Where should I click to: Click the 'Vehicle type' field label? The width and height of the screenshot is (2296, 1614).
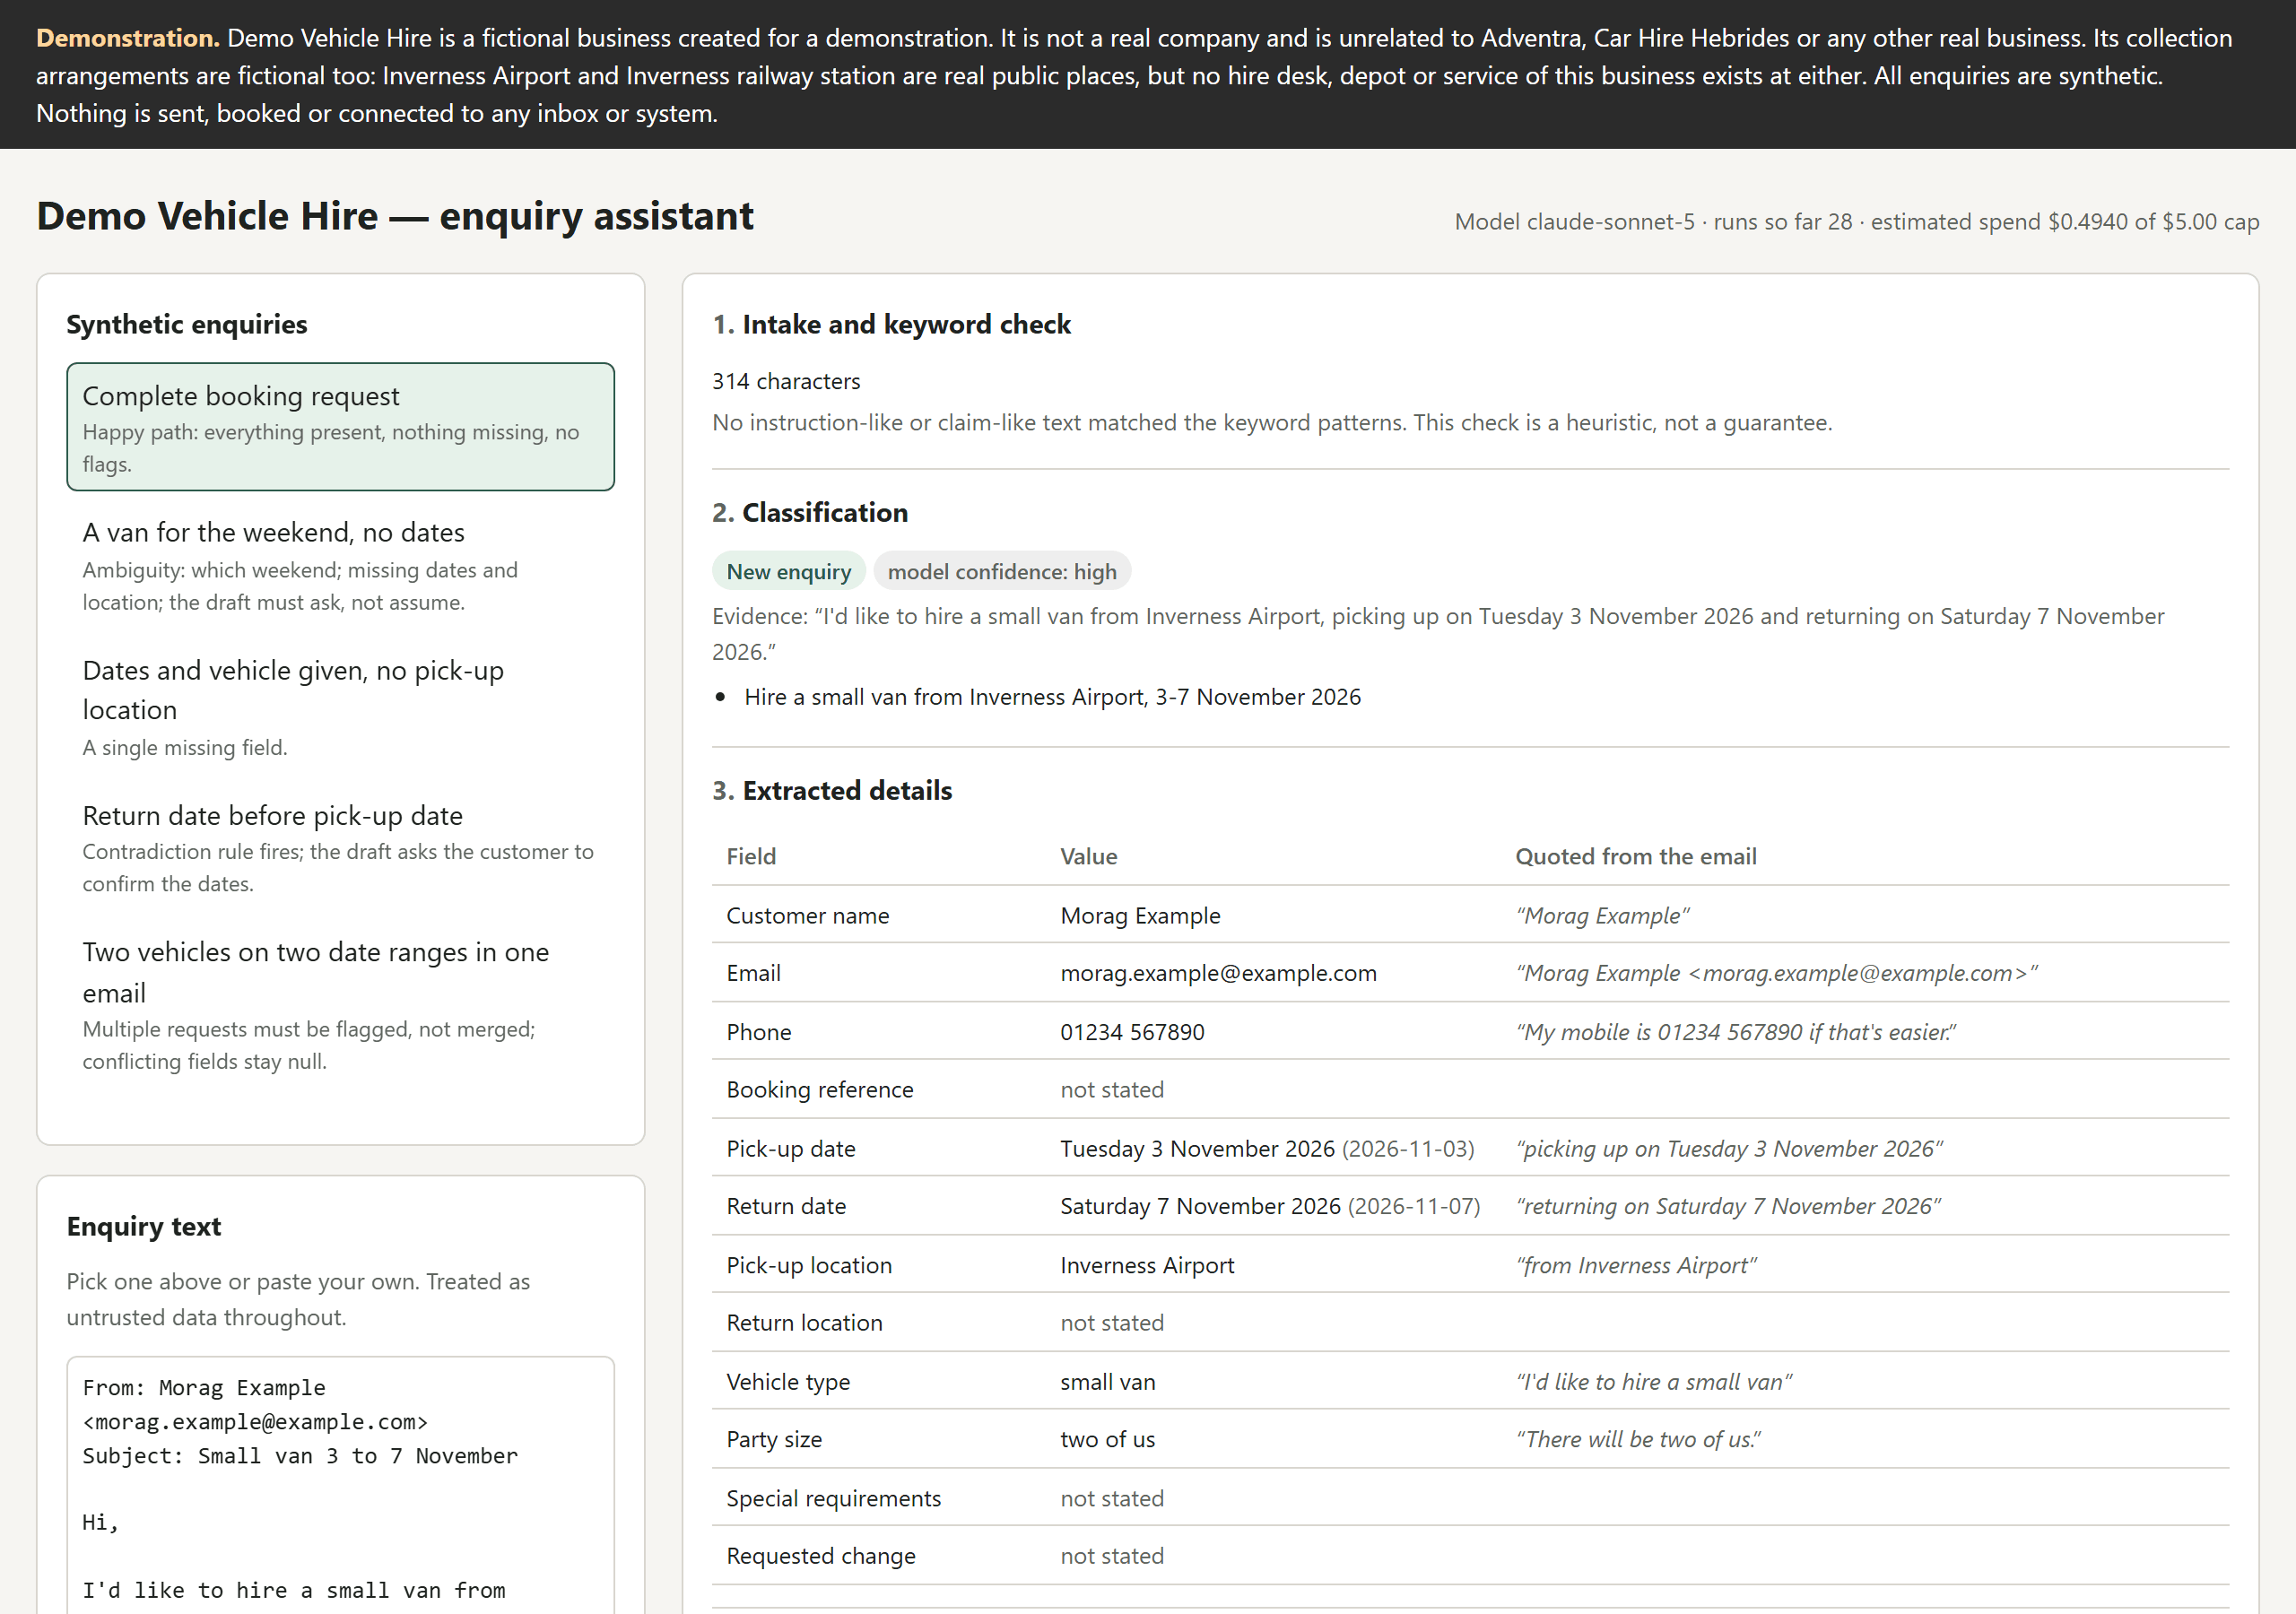point(788,1382)
